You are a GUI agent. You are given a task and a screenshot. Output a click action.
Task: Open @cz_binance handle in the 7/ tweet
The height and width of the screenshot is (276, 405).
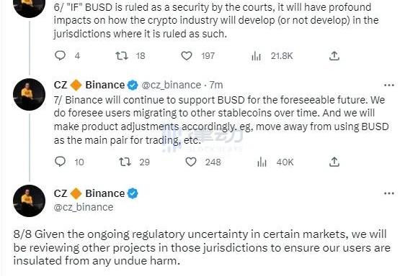pos(172,85)
